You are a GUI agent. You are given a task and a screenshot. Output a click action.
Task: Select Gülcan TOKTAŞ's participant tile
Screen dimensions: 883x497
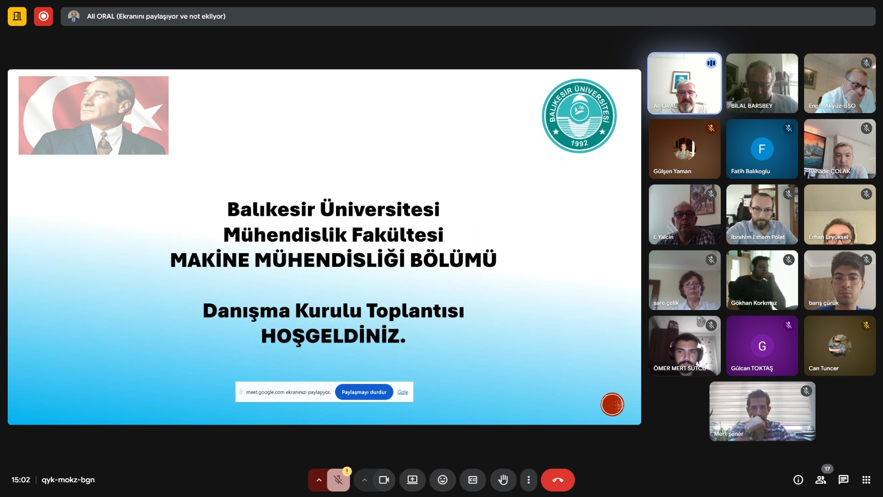pyautogui.click(x=762, y=346)
